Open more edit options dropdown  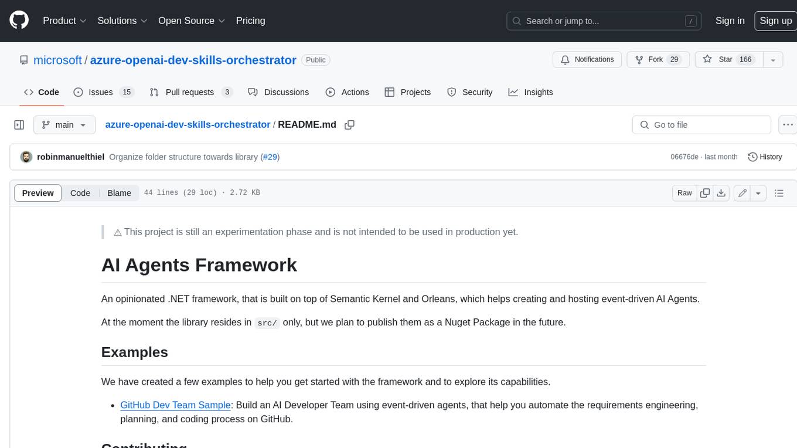pos(758,193)
